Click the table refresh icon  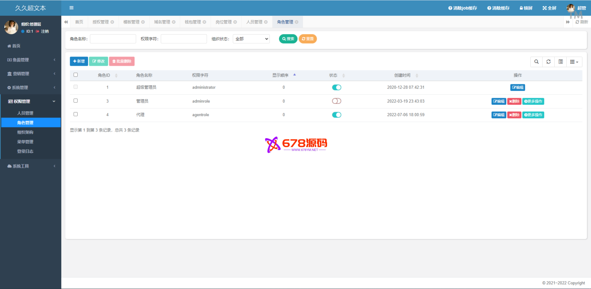pyautogui.click(x=548, y=62)
